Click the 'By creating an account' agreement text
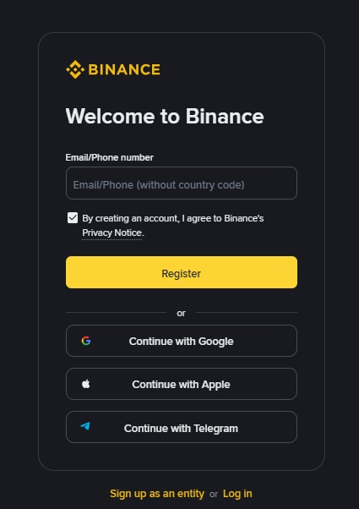Screen dimensions: 359x509 [x=173, y=218]
